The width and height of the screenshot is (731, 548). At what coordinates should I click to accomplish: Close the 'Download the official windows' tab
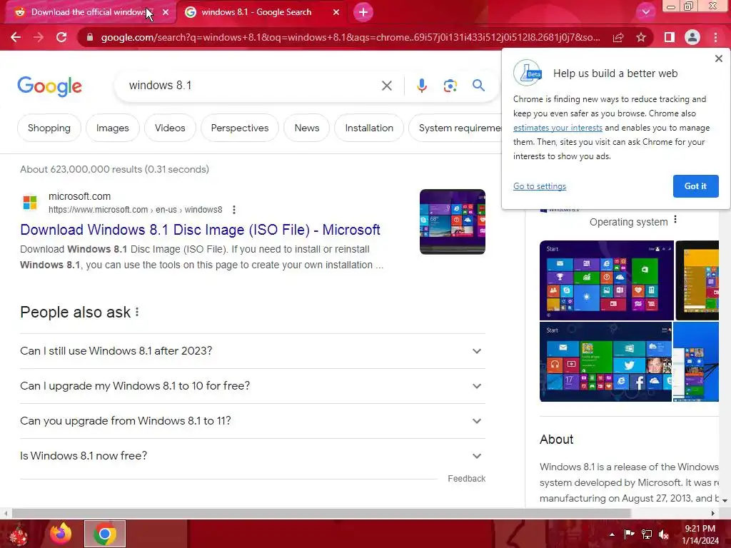(x=166, y=12)
